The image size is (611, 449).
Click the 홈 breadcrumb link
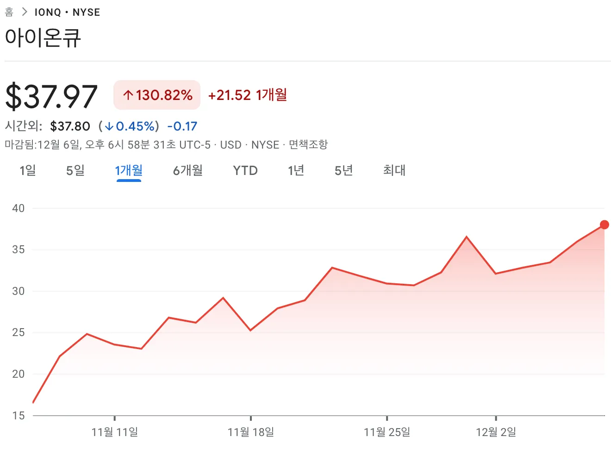[x=8, y=12]
